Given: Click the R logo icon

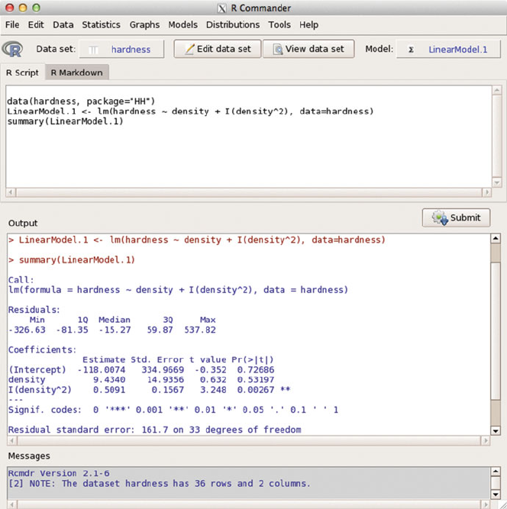Looking at the screenshot, I should (12, 50).
